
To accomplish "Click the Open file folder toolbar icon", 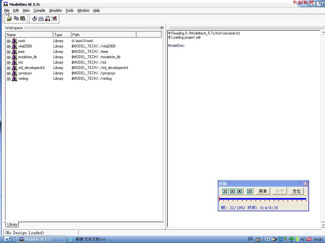I will pyautogui.click(x=9, y=19).
